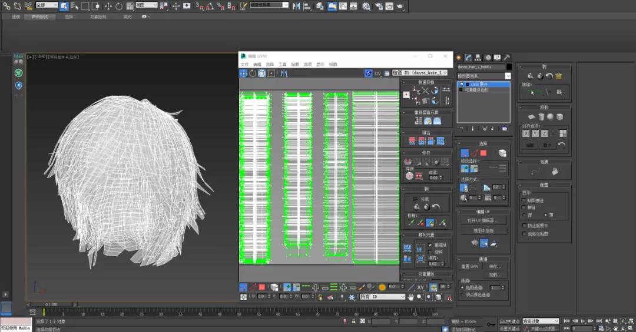The width and height of the screenshot is (636, 332).
Task: Select the Move tool in the UVW editor
Action: click(243, 73)
